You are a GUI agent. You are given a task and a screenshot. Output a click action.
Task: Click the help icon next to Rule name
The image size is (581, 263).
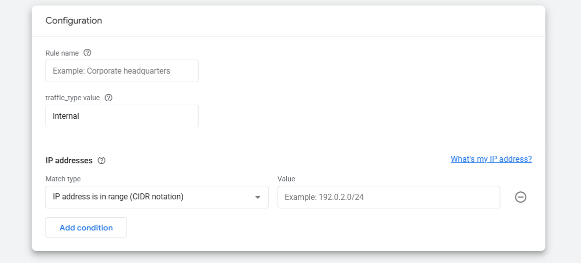click(x=87, y=53)
